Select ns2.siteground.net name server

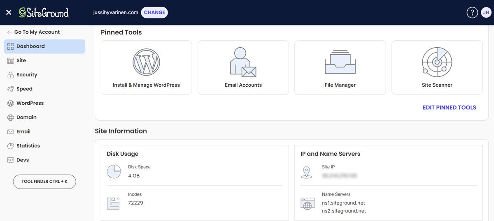[x=344, y=211]
